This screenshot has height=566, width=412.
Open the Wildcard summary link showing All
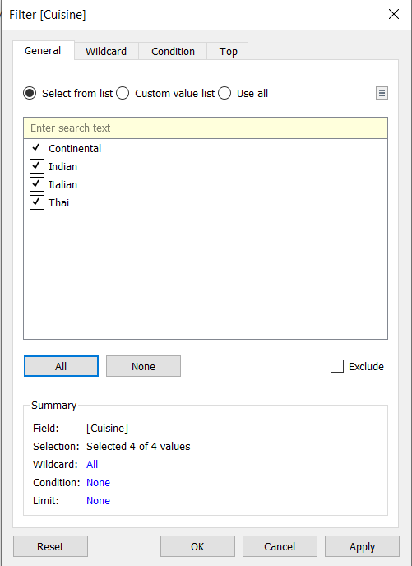pyautogui.click(x=92, y=464)
